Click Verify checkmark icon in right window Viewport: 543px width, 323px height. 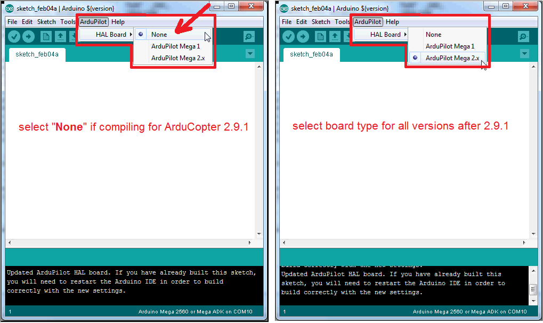(289, 36)
